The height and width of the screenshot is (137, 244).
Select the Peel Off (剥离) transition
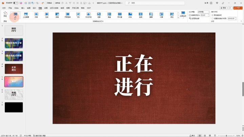pos(57,15)
